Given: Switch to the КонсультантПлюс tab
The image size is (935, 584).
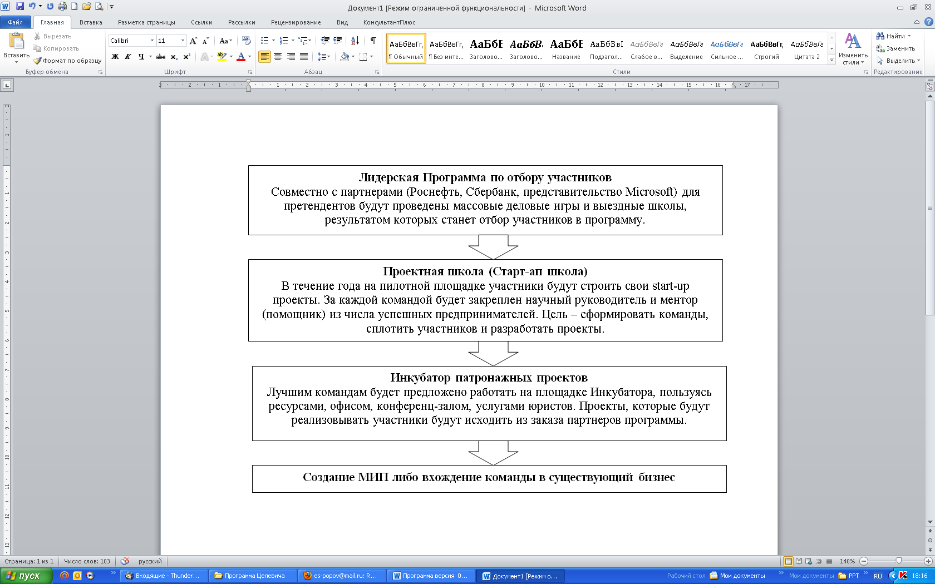Looking at the screenshot, I should [x=389, y=22].
